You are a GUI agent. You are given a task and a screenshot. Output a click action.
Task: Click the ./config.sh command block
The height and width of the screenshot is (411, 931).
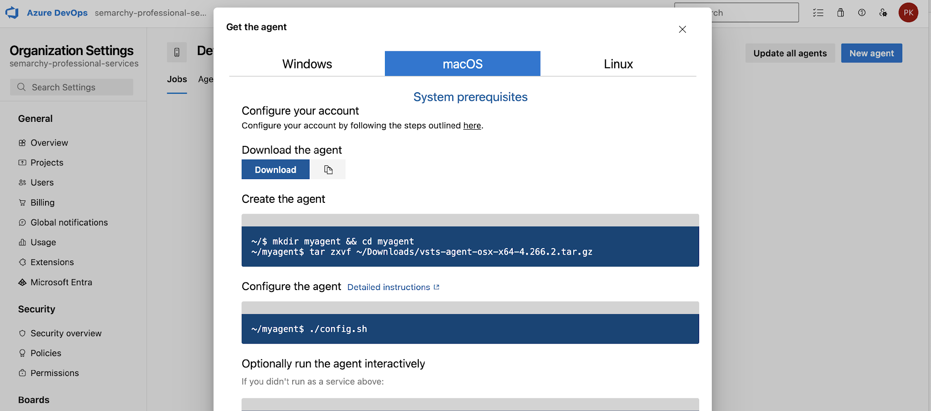[470, 329]
